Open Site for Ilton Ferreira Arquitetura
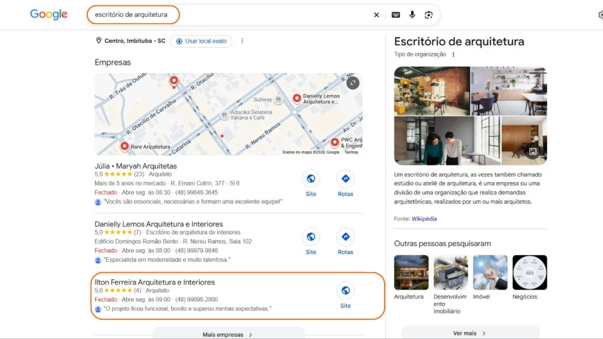603x339 pixels. tap(345, 295)
